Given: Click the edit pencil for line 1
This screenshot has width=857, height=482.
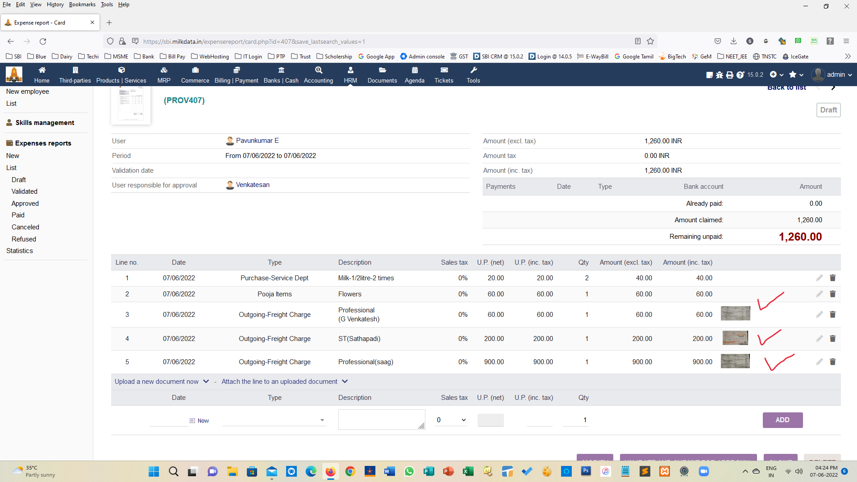Looking at the screenshot, I should click(819, 278).
